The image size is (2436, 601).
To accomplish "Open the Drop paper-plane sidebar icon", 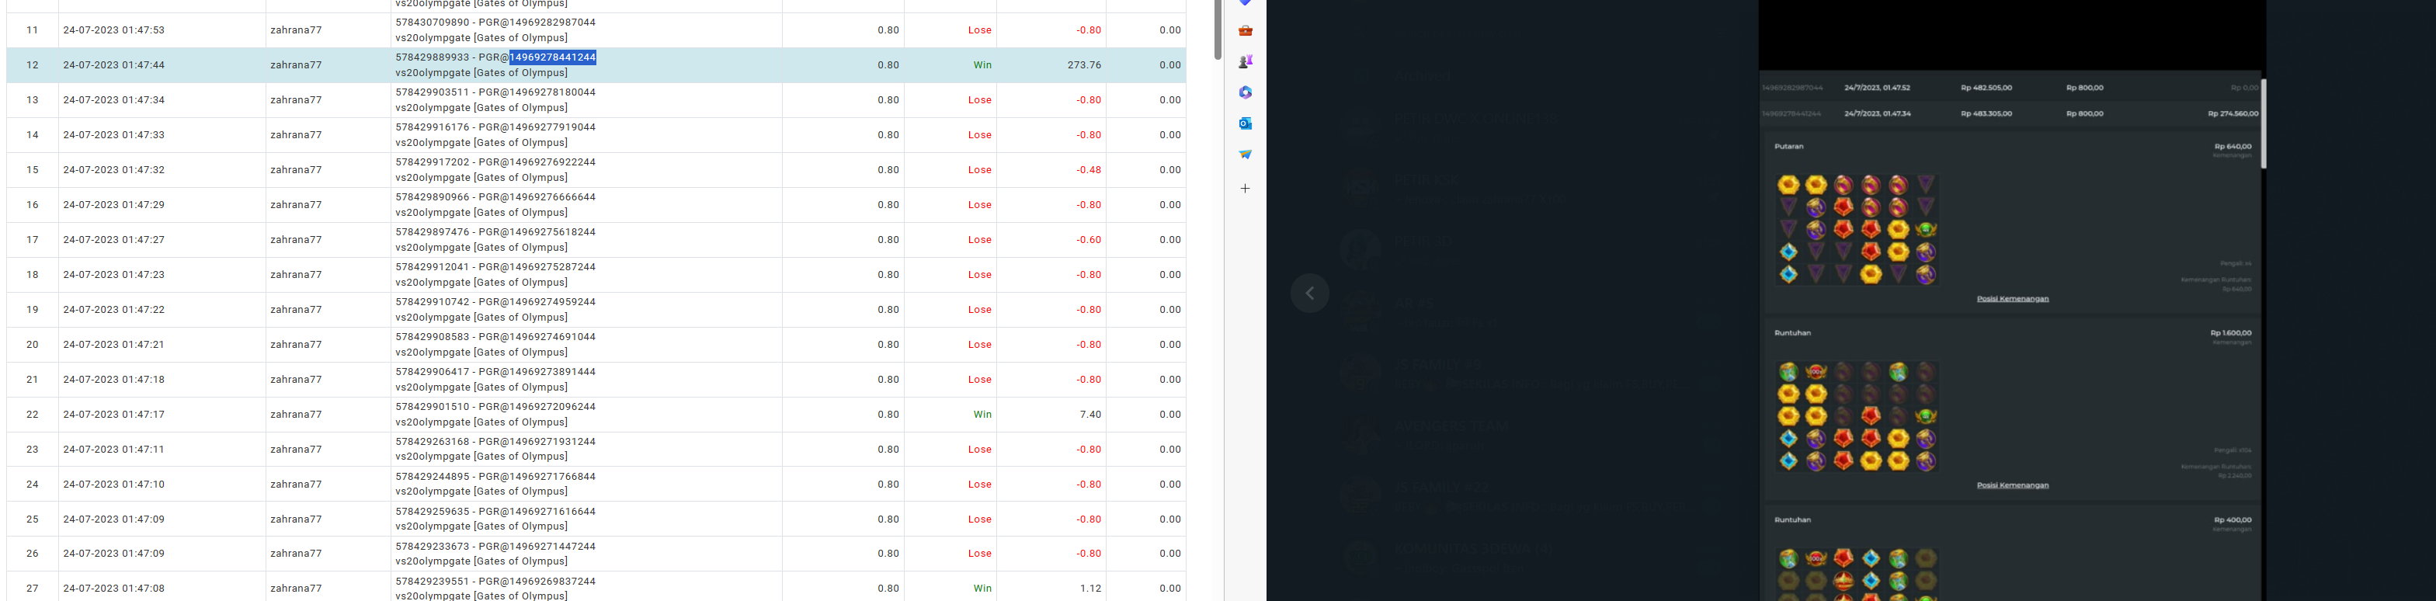I will (x=1246, y=154).
